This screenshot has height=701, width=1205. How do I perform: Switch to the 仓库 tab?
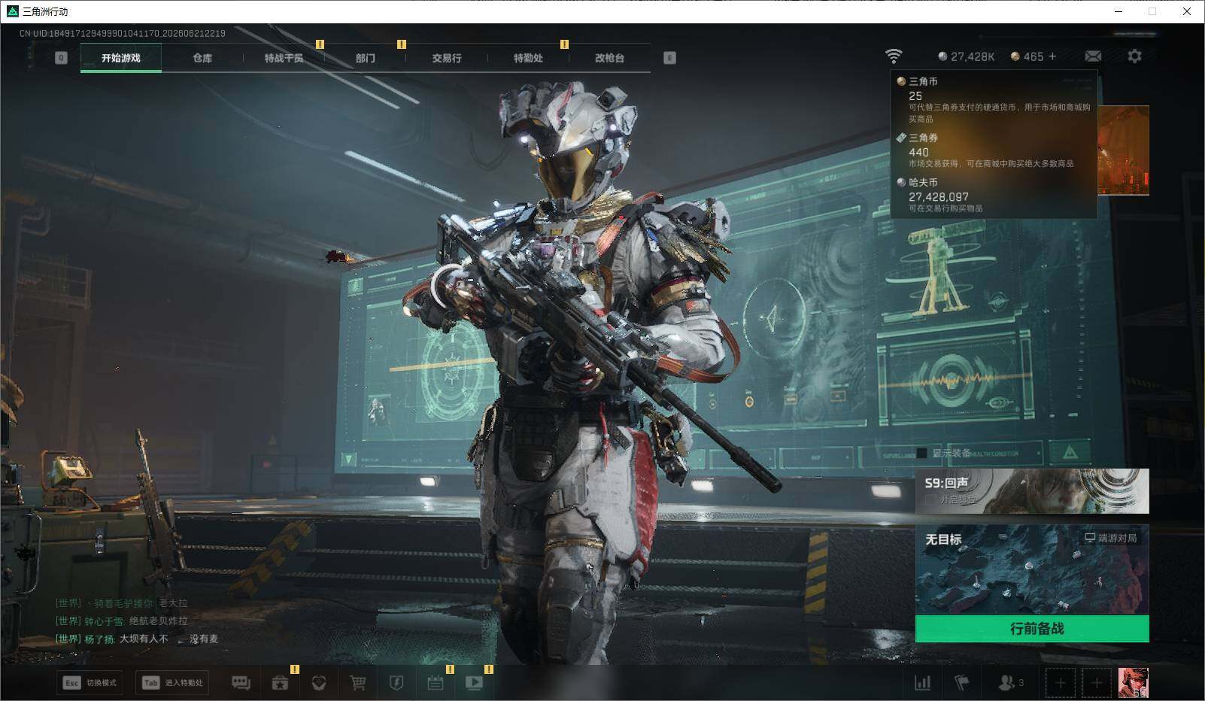pyautogui.click(x=202, y=58)
